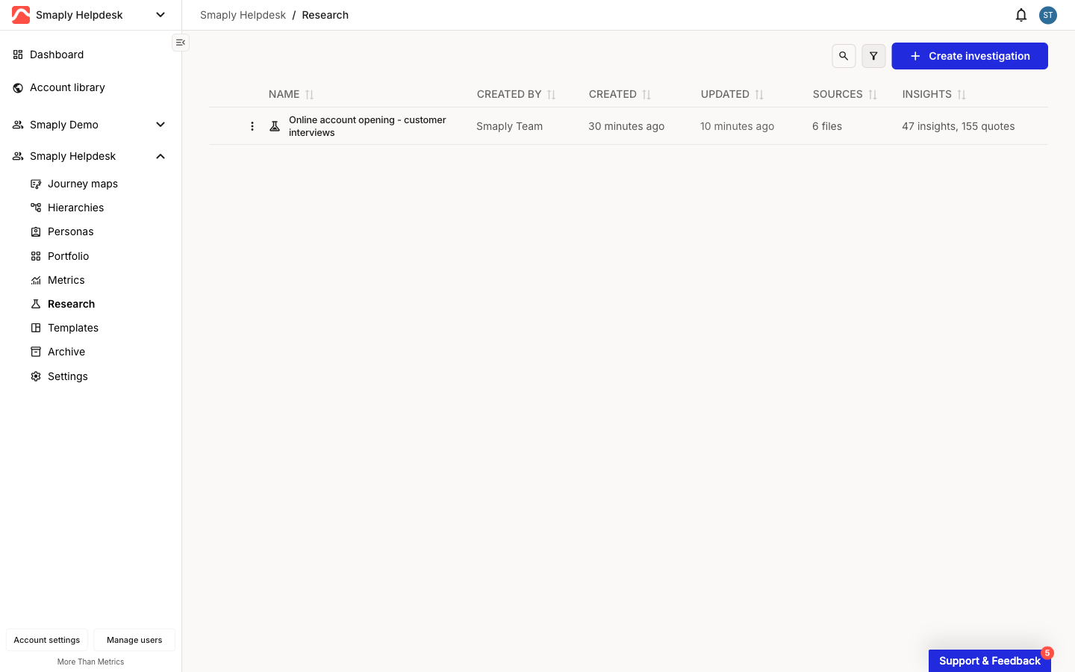Click '47 insights, 155 quotes' cell

959,126
